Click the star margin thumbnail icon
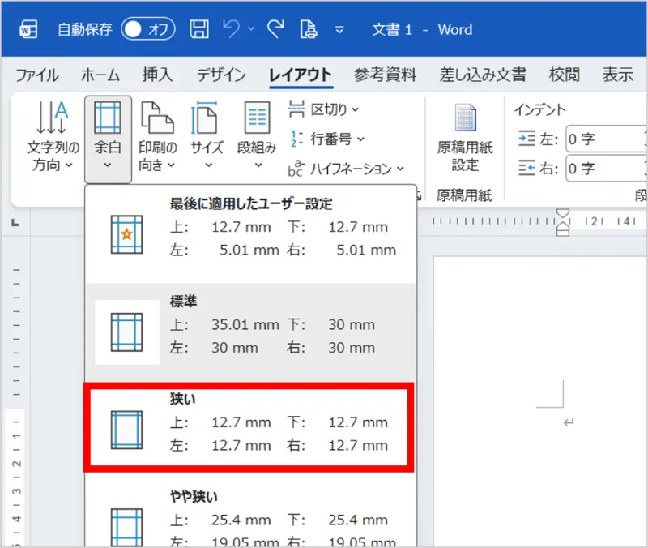 [127, 234]
